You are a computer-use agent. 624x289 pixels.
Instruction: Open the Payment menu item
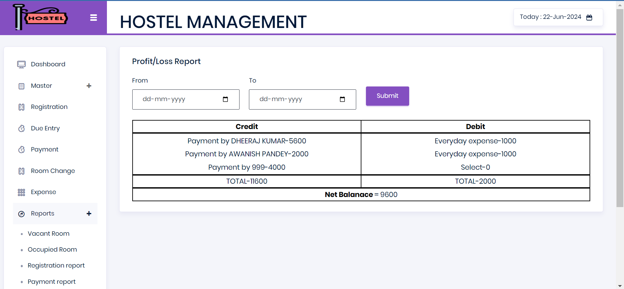point(45,150)
